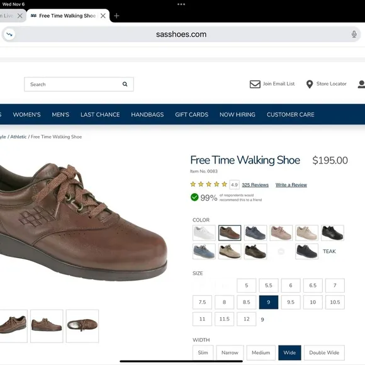Select the beige cream shoe color swatch
Viewport: 365px width, 365px height.
306,233
